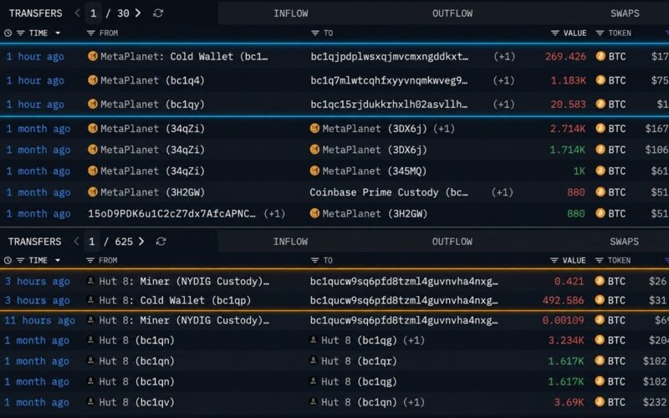Select value 269.426 in MetaPlanet table
Viewport: 669px width, 418px height.
pyautogui.click(x=565, y=56)
